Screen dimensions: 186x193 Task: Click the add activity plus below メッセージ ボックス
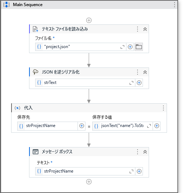click(x=89, y=182)
